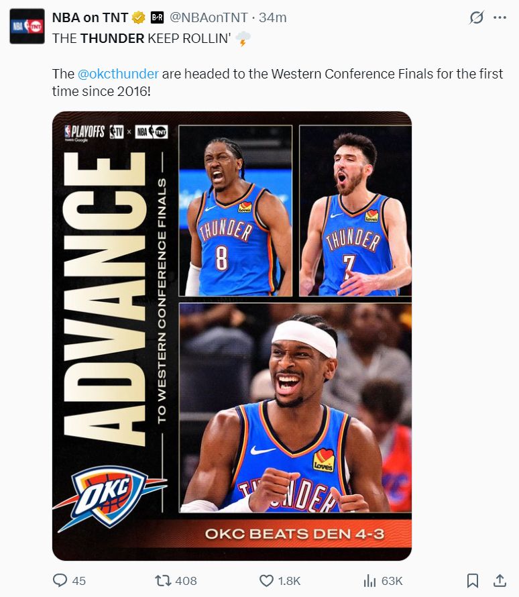Click the OKC BEATS DEN 4-3 banner
The height and width of the screenshot is (597, 519).
(294, 534)
